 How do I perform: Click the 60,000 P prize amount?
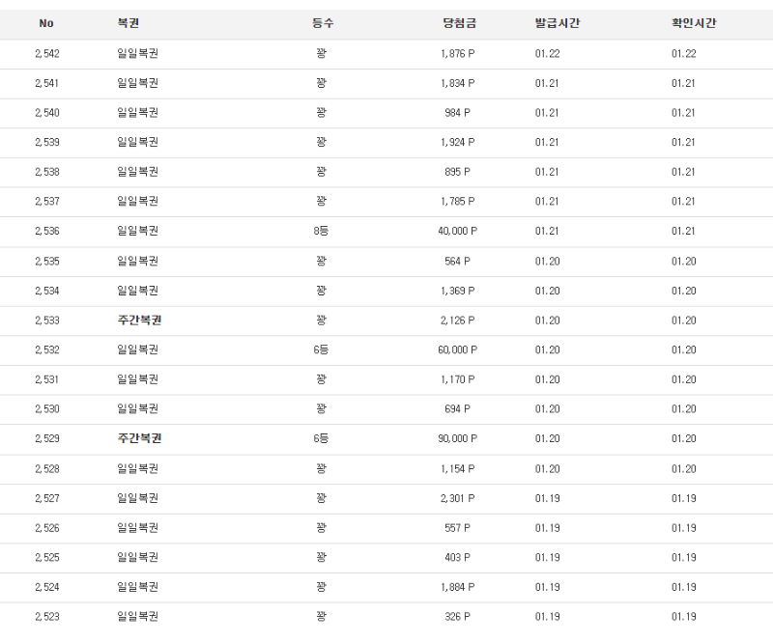pyautogui.click(x=457, y=349)
